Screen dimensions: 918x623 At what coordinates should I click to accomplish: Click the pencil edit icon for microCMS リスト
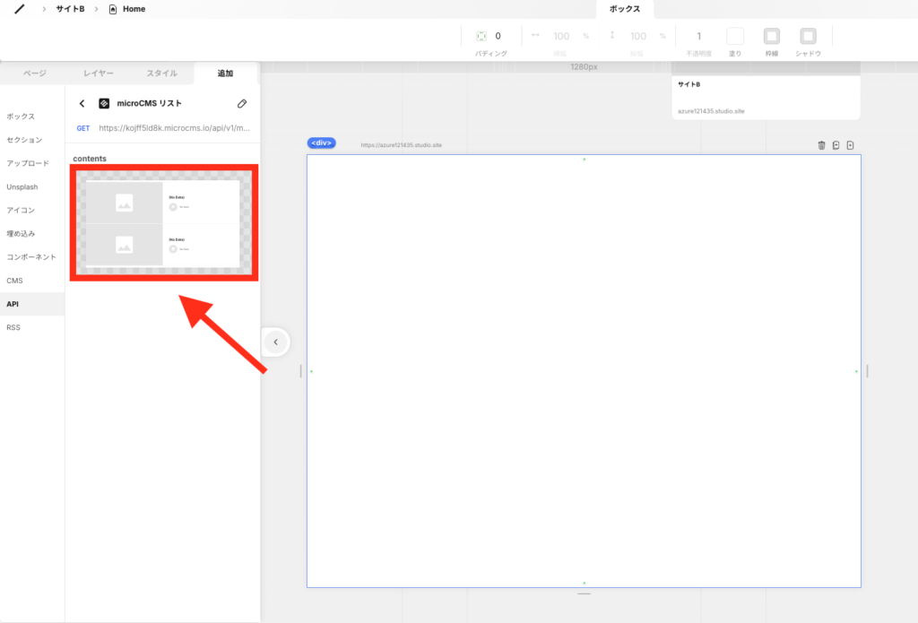(242, 104)
